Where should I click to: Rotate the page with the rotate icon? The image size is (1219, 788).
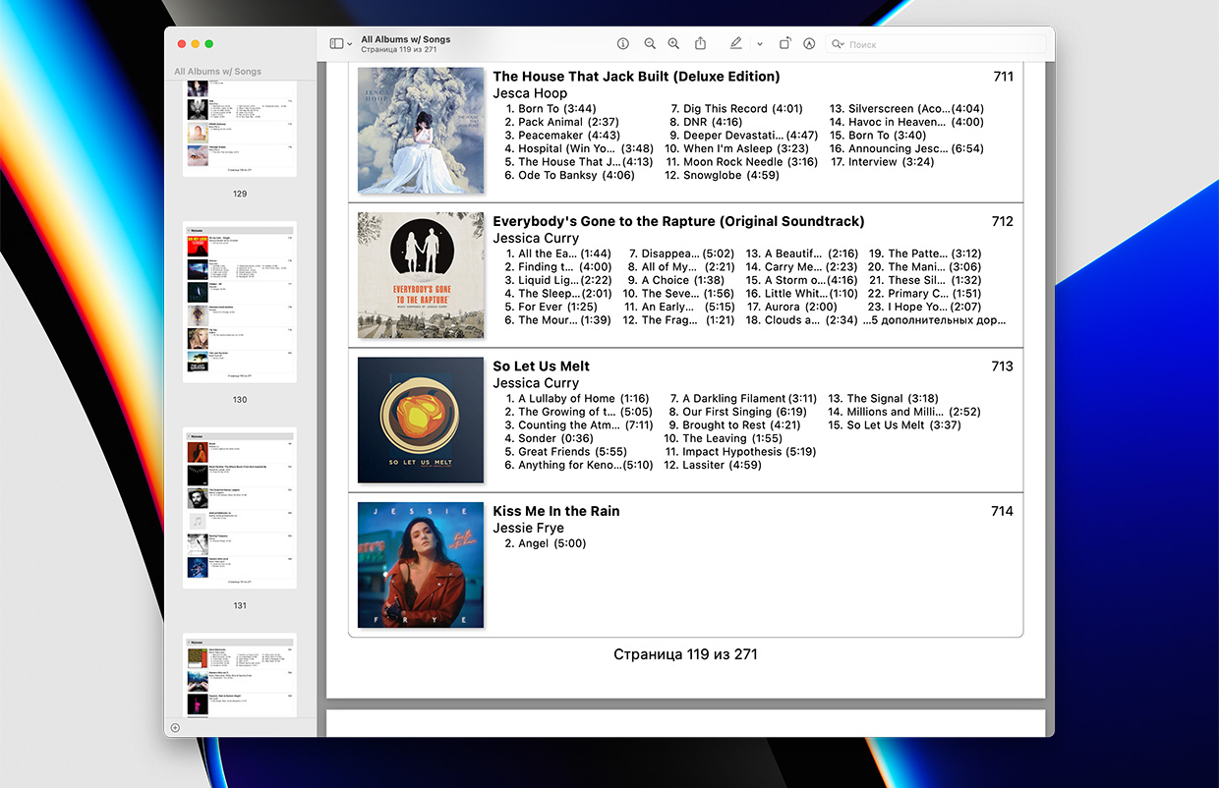(x=784, y=44)
